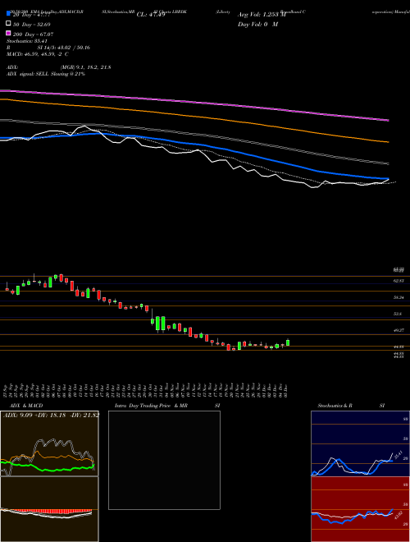
Task: Click the magenta 200 Day legend swatch
Action: [8, 33]
